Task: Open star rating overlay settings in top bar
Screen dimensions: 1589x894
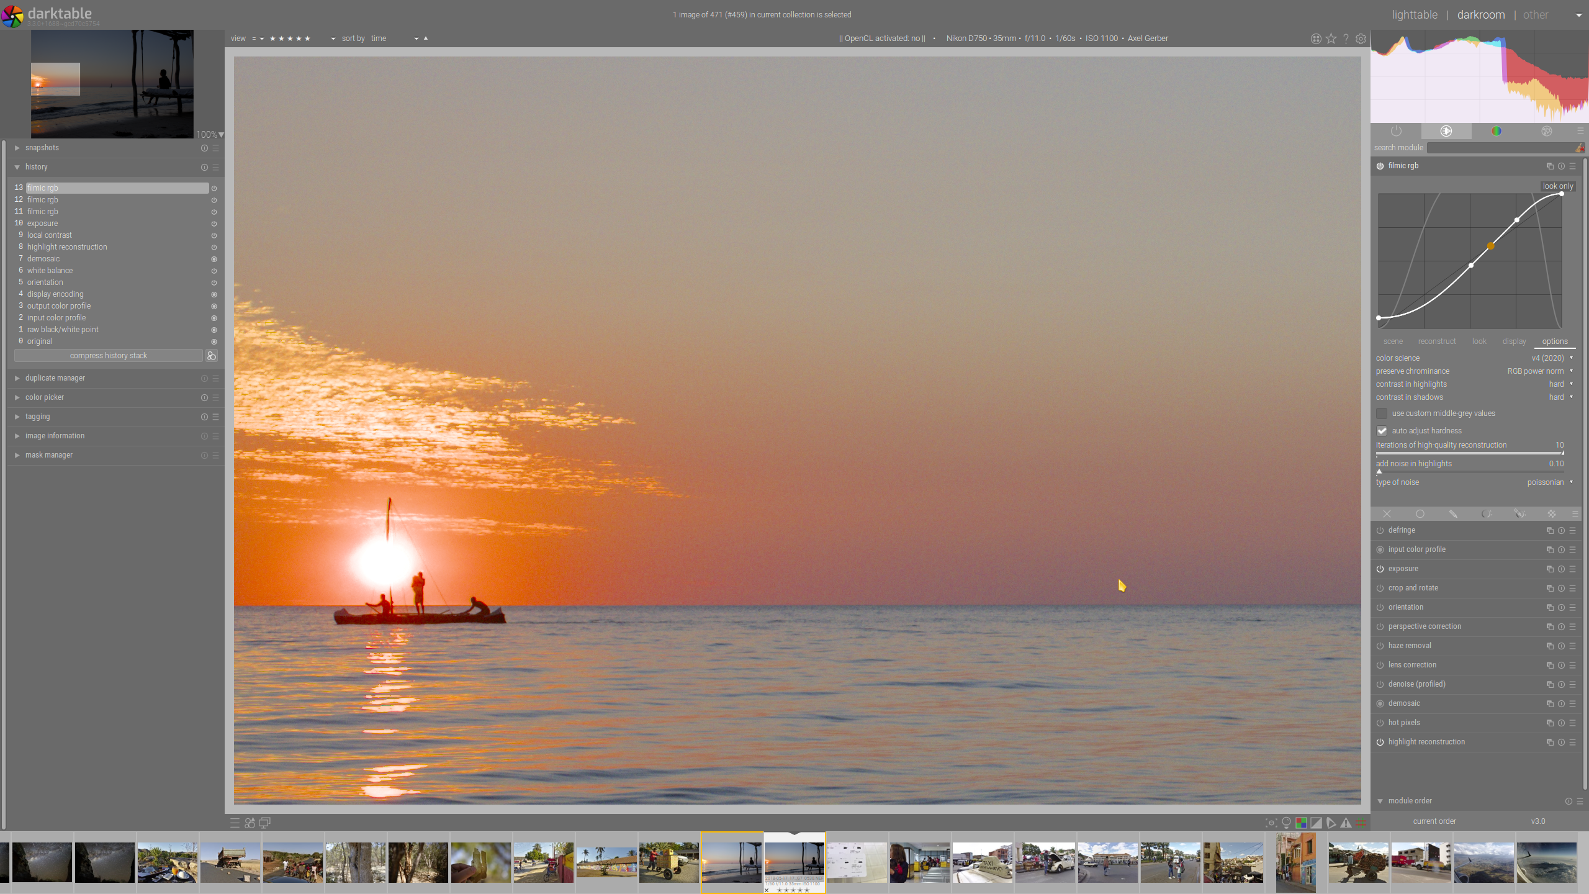Action: 1331,38
